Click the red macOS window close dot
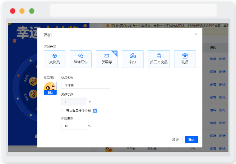The image size is (236, 164). click(13, 11)
